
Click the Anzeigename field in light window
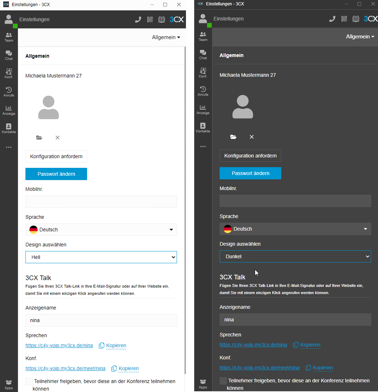(101, 320)
